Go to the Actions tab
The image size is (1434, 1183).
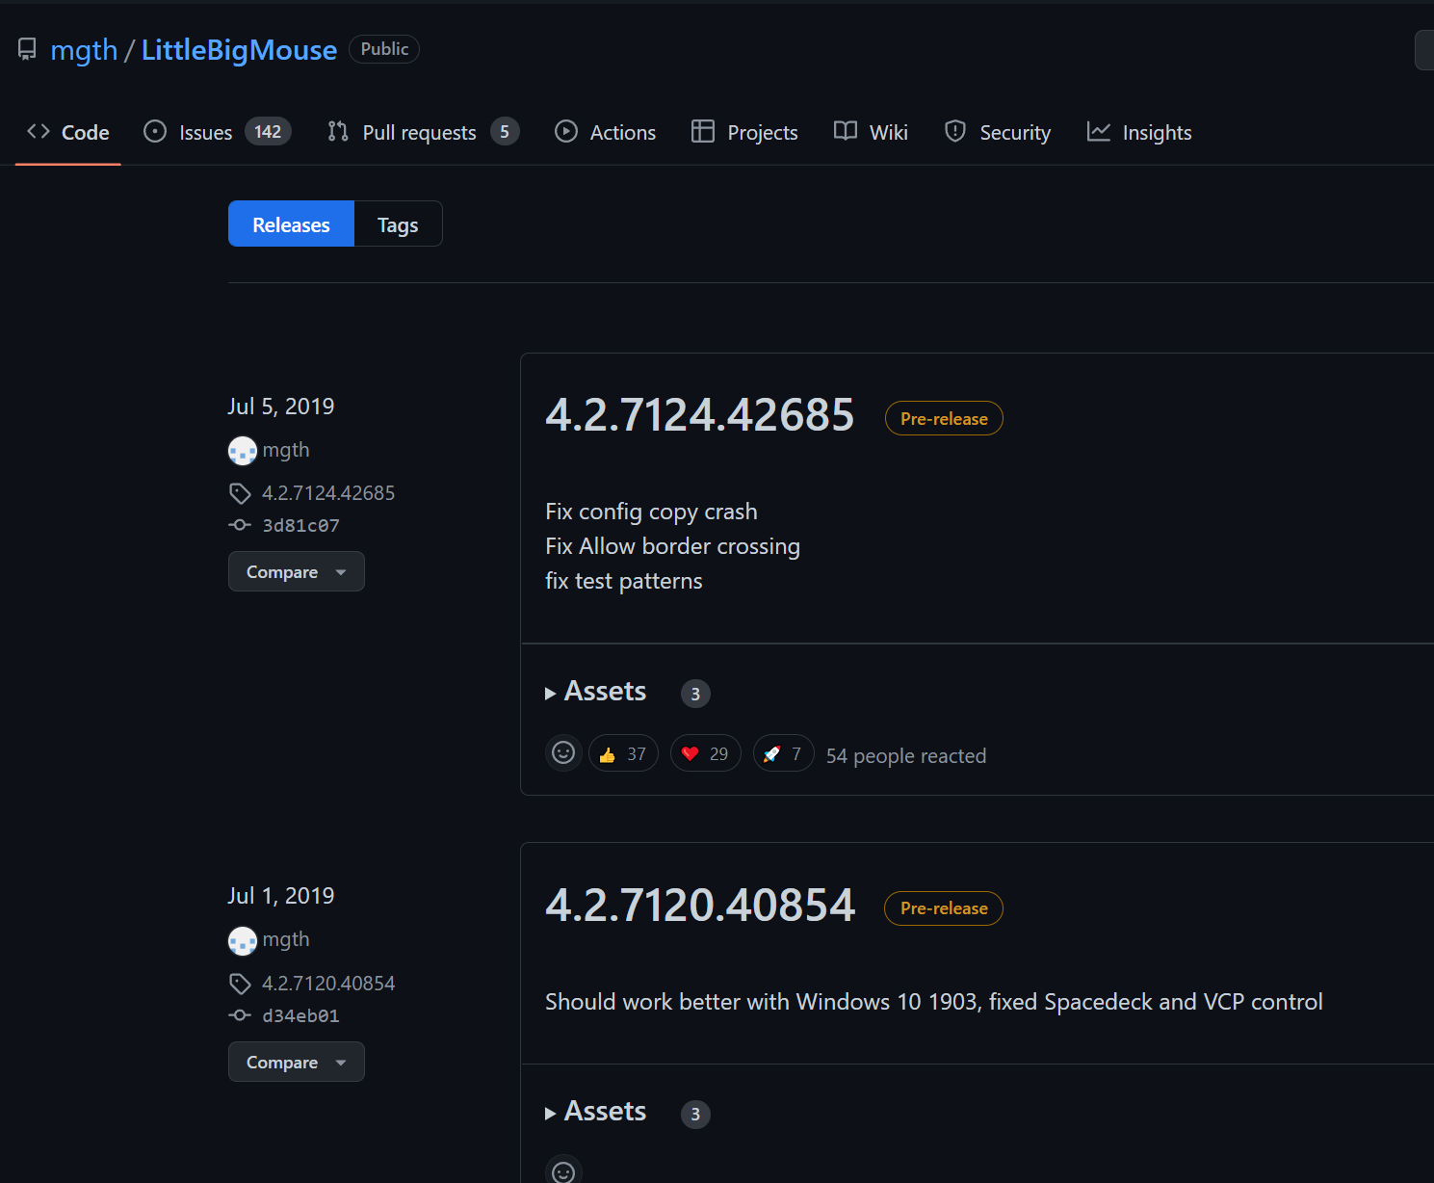pyautogui.click(x=606, y=132)
